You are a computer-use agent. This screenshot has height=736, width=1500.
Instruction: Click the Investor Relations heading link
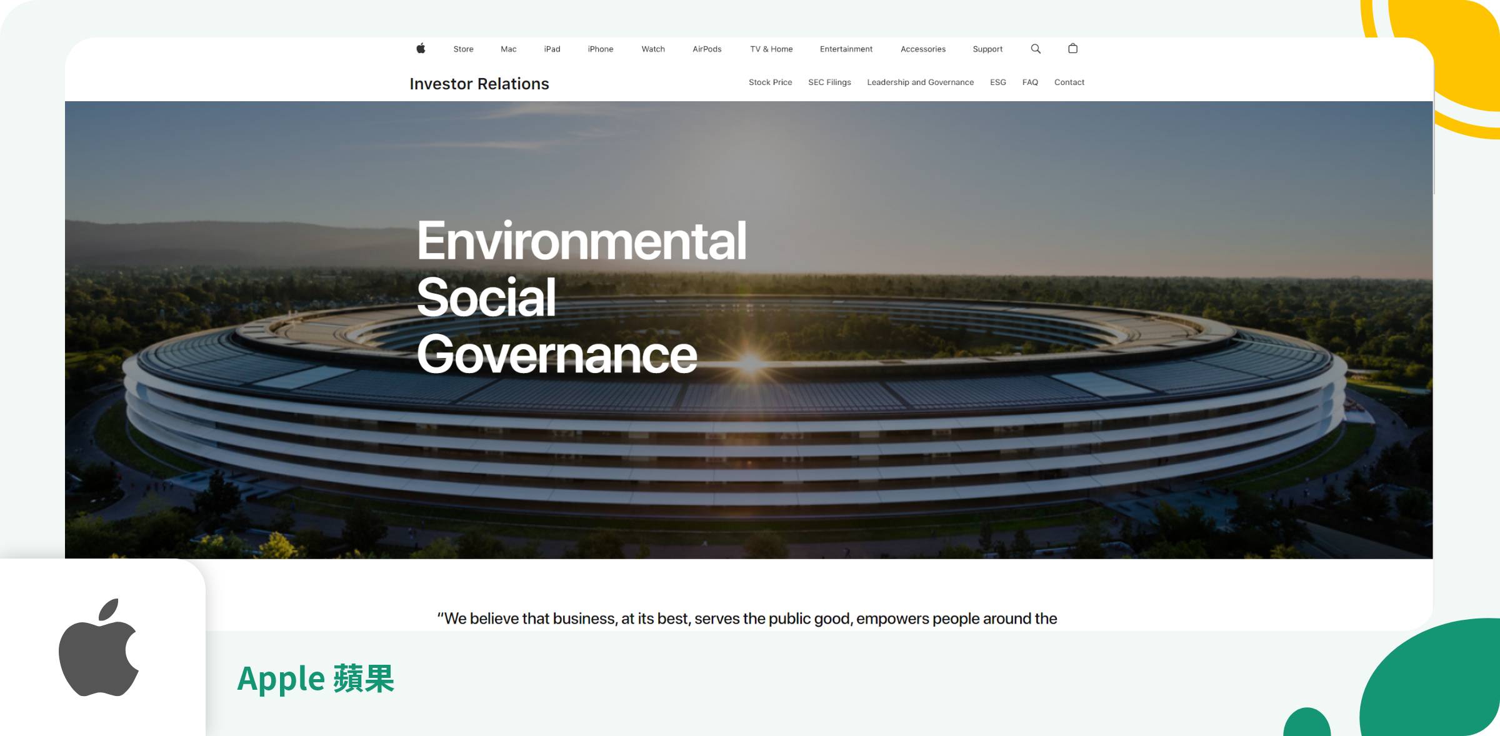pos(479,84)
